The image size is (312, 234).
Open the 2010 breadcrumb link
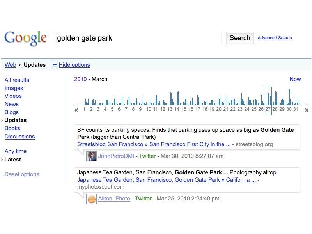(80, 79)
